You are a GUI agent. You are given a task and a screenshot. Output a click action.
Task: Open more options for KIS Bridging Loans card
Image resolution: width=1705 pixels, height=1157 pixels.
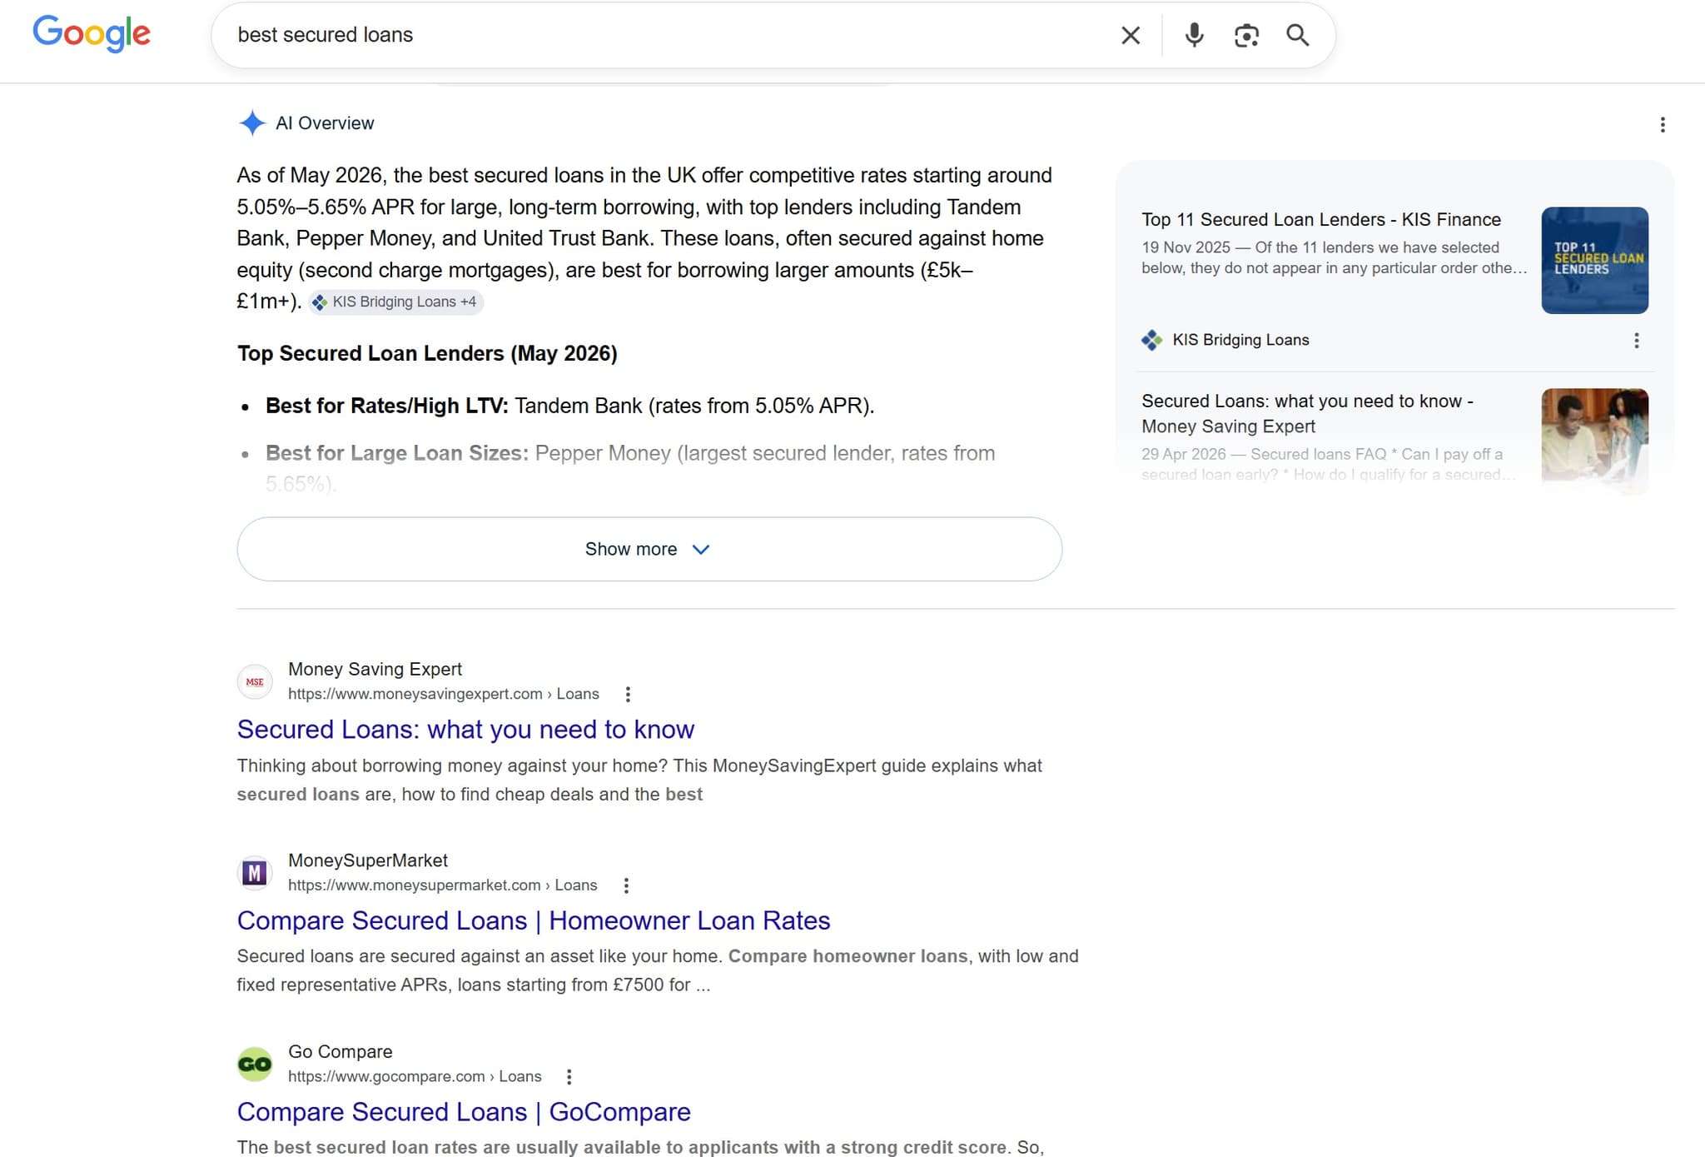[1636, 341]
